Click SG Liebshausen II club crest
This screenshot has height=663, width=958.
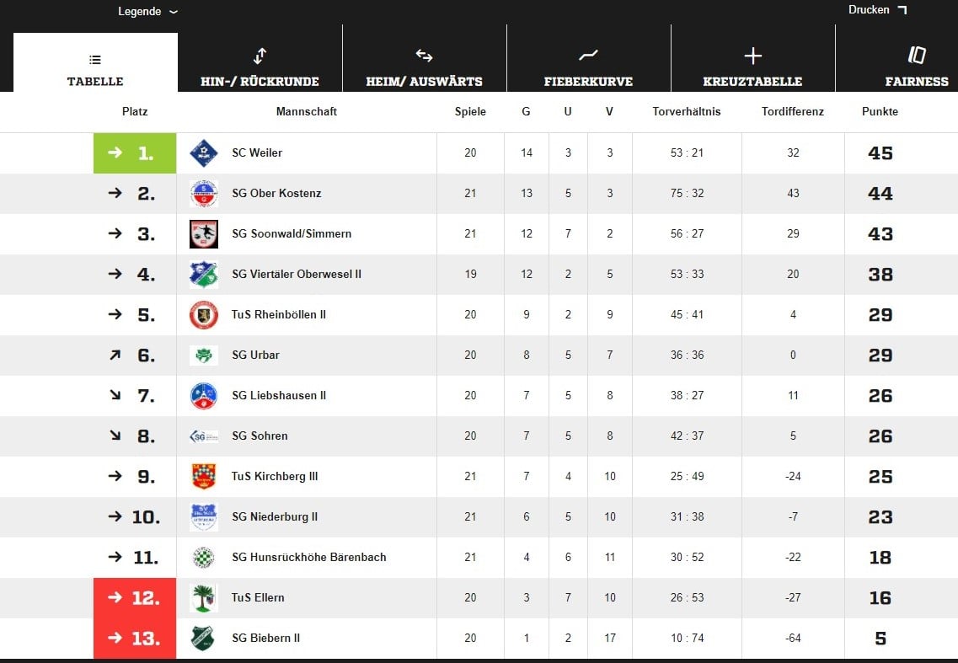(203, 395)
